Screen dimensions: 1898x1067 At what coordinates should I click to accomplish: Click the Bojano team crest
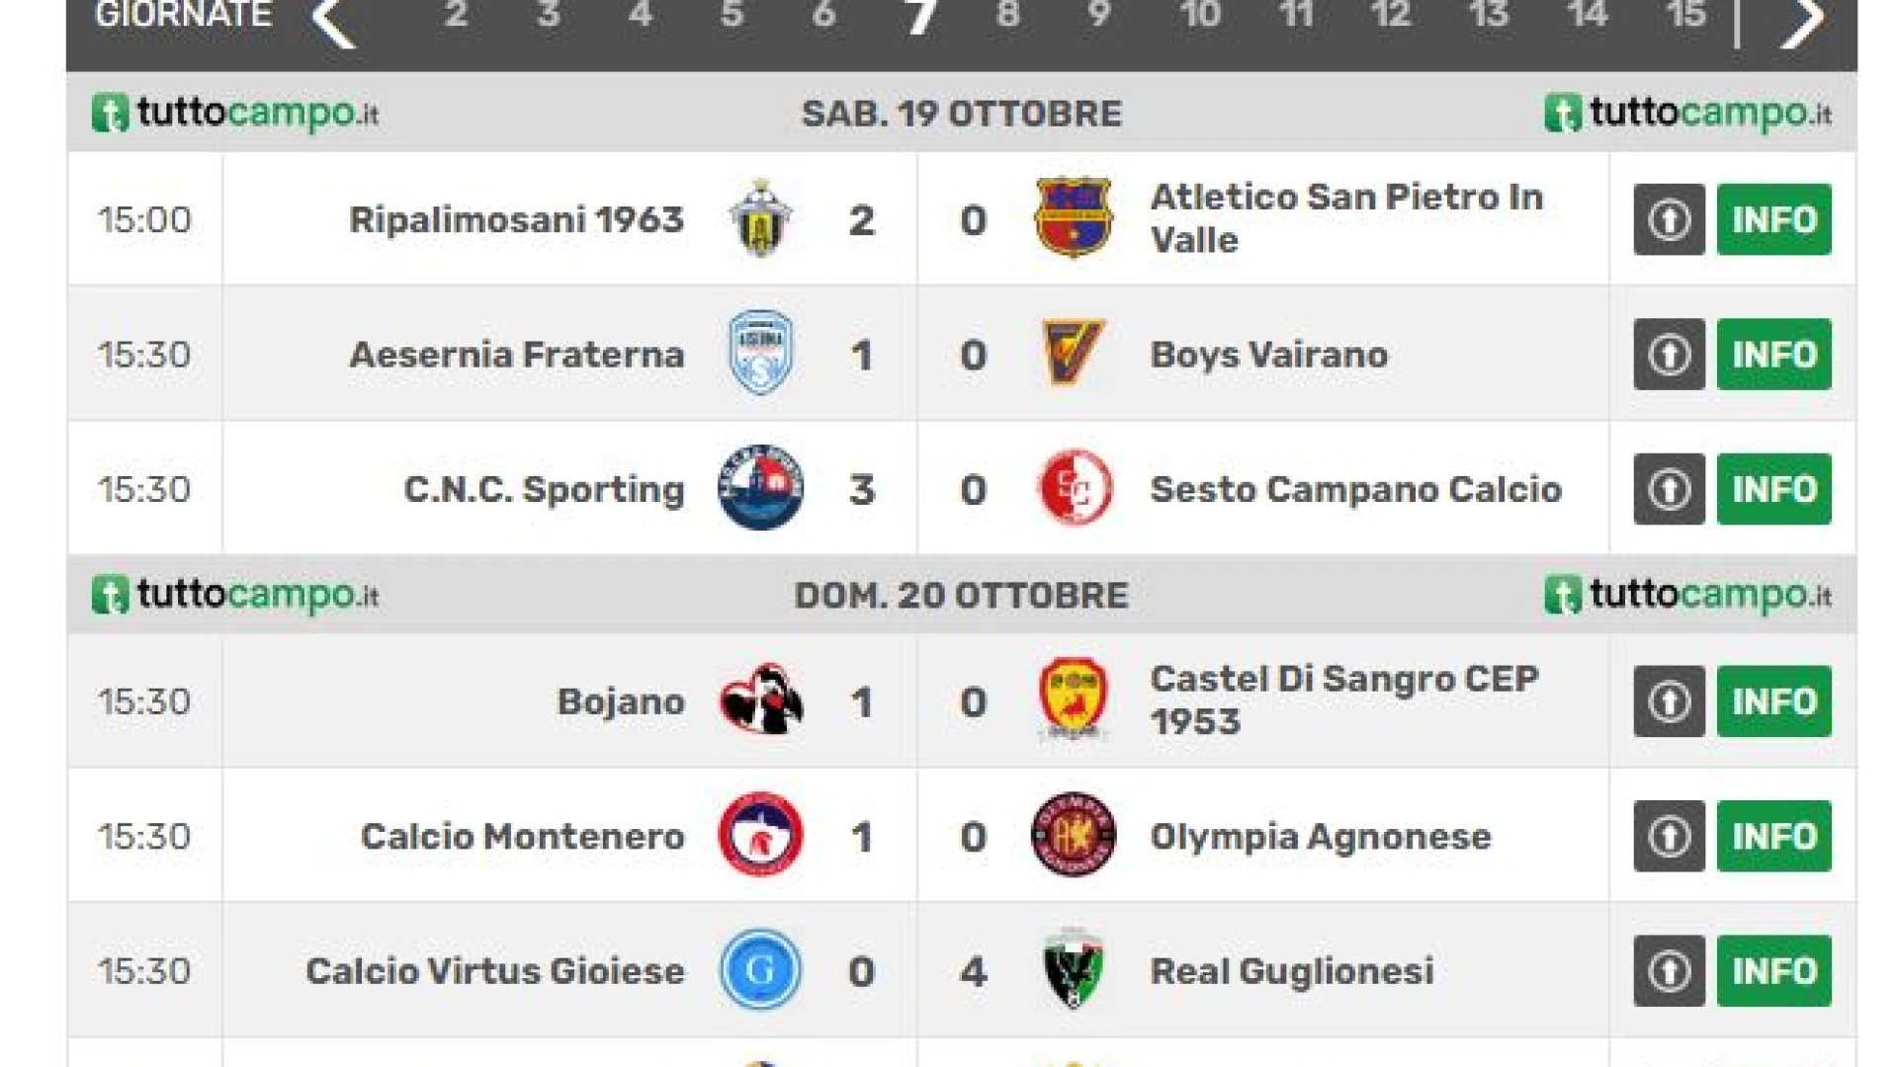760,700
